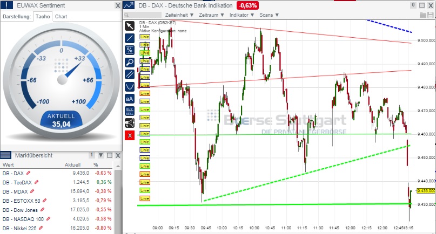Click pencil icon next to DB - NASDAQ 100

tap(48, 219)
